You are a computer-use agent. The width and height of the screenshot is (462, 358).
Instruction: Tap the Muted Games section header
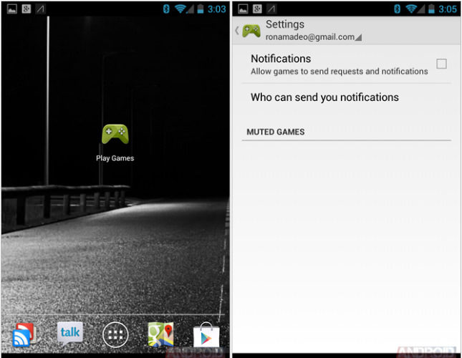[x=276, y=132]
